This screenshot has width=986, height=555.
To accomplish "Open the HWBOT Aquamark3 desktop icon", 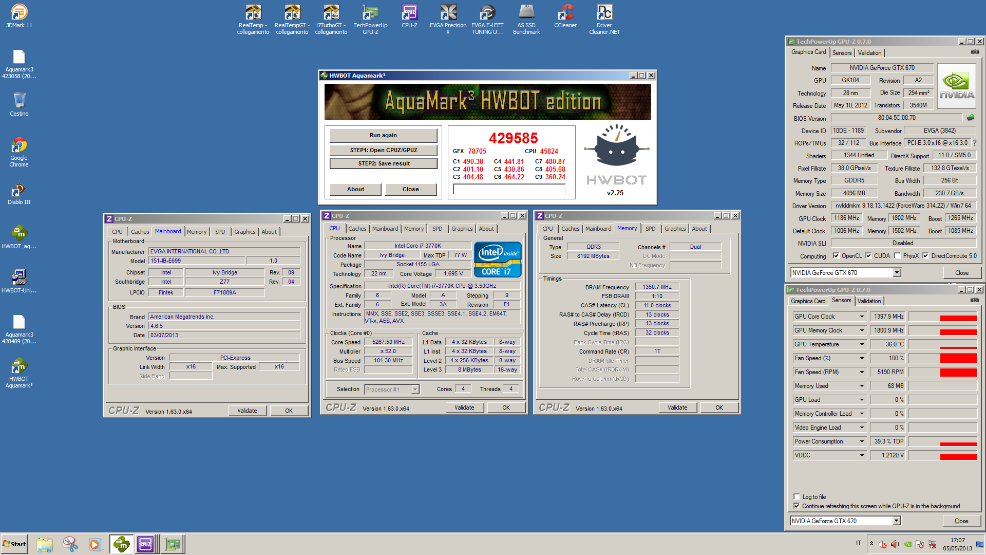I will click(19, 373).
